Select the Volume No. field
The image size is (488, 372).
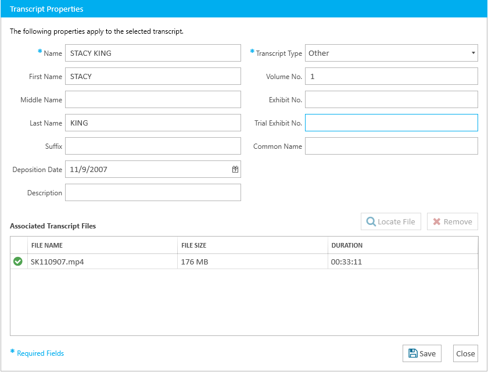(x=391, y=76)
